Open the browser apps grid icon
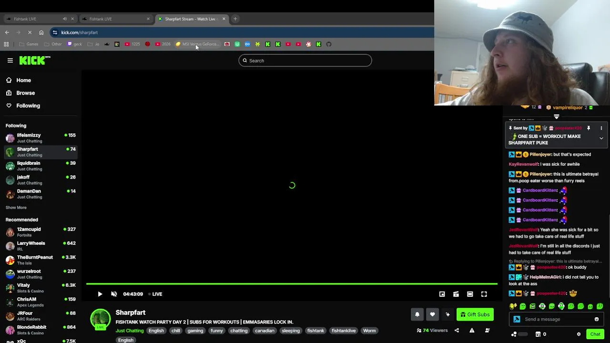 tap(6, 44)
